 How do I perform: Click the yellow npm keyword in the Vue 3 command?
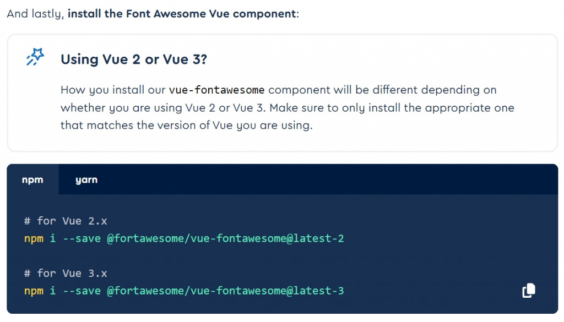tap(34, 291)
